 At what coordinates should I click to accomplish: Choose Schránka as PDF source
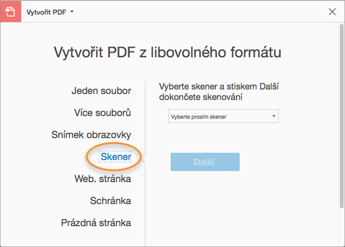click(x=110, y=201)
